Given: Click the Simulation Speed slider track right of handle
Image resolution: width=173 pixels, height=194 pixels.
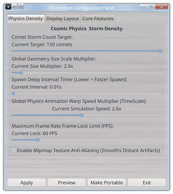Looking at the screenshot, I should (x=122, y=115).
